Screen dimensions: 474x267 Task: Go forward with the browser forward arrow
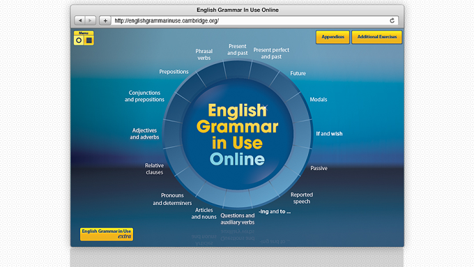coord(90,20)
